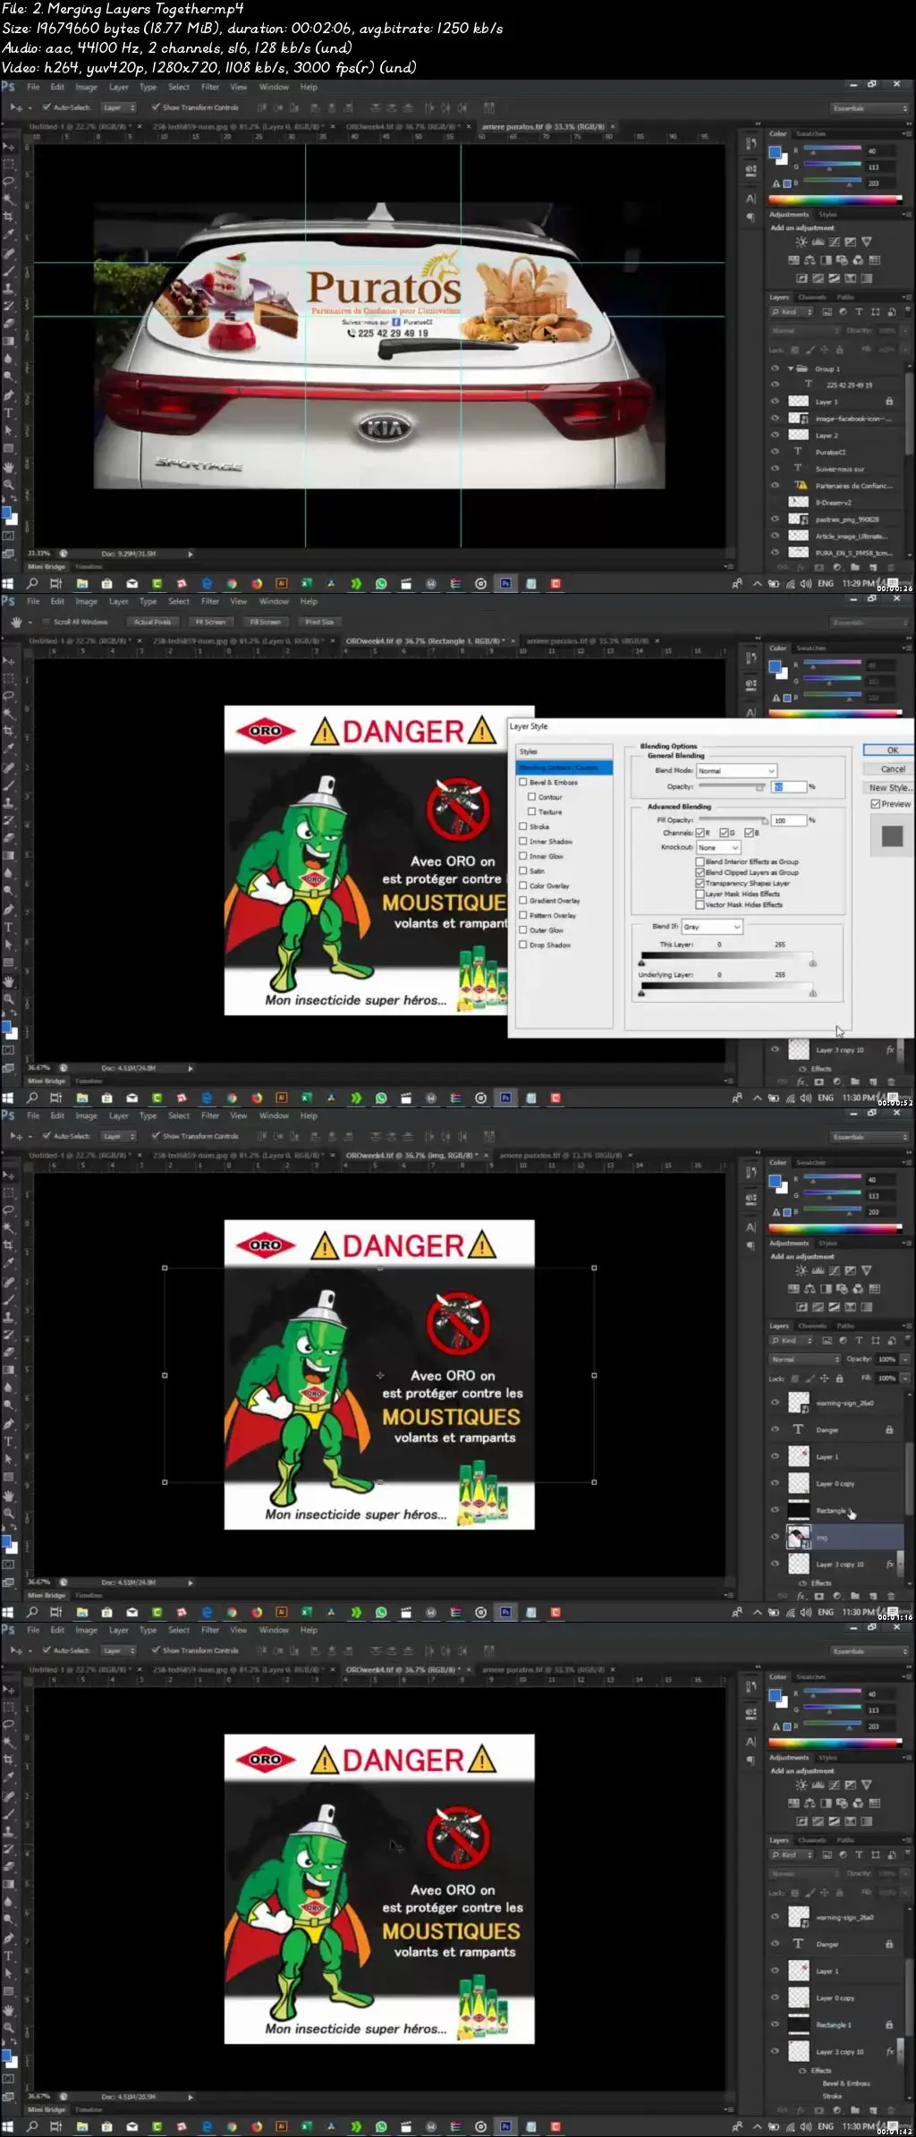
Task: Open Blend If Gray dropdown
Action: [713, 927]
